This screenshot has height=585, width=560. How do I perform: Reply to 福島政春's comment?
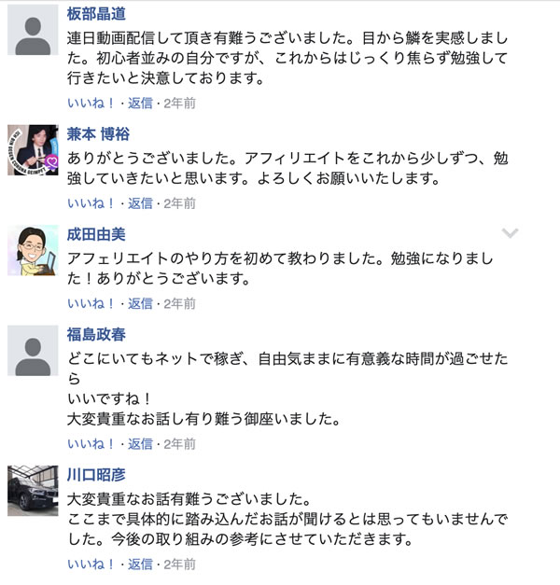coord(140,443)
